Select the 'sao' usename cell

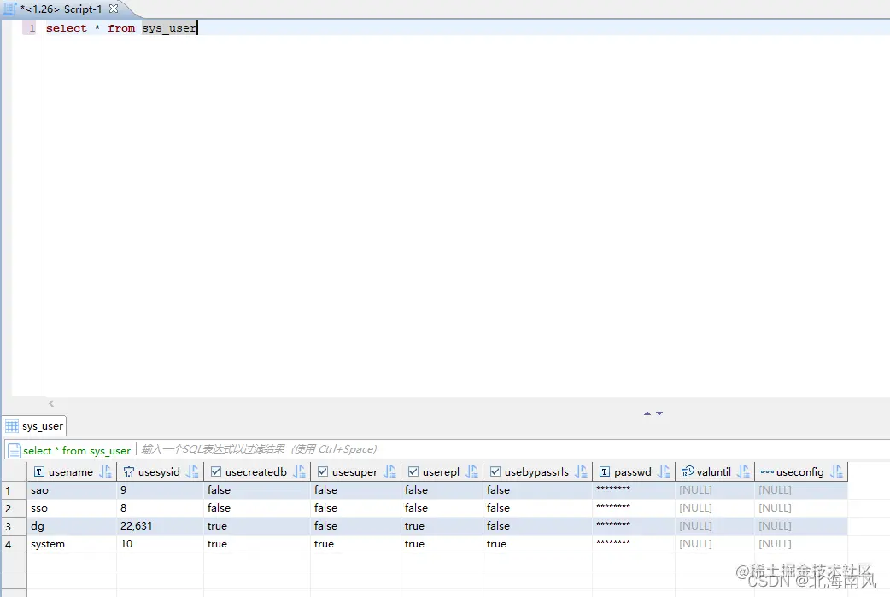click(x=72, y=490)
